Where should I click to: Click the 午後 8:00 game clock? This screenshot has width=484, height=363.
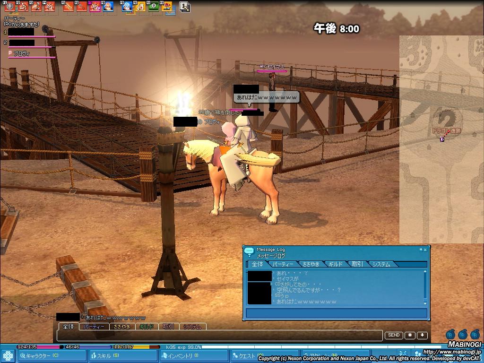click(x=337, y=29)
